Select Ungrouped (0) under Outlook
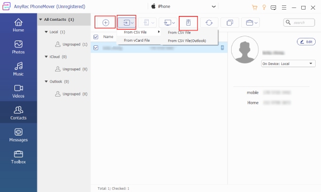Image resolution: width=321 pixels, height=192 pixels. [x=71, y=94]
